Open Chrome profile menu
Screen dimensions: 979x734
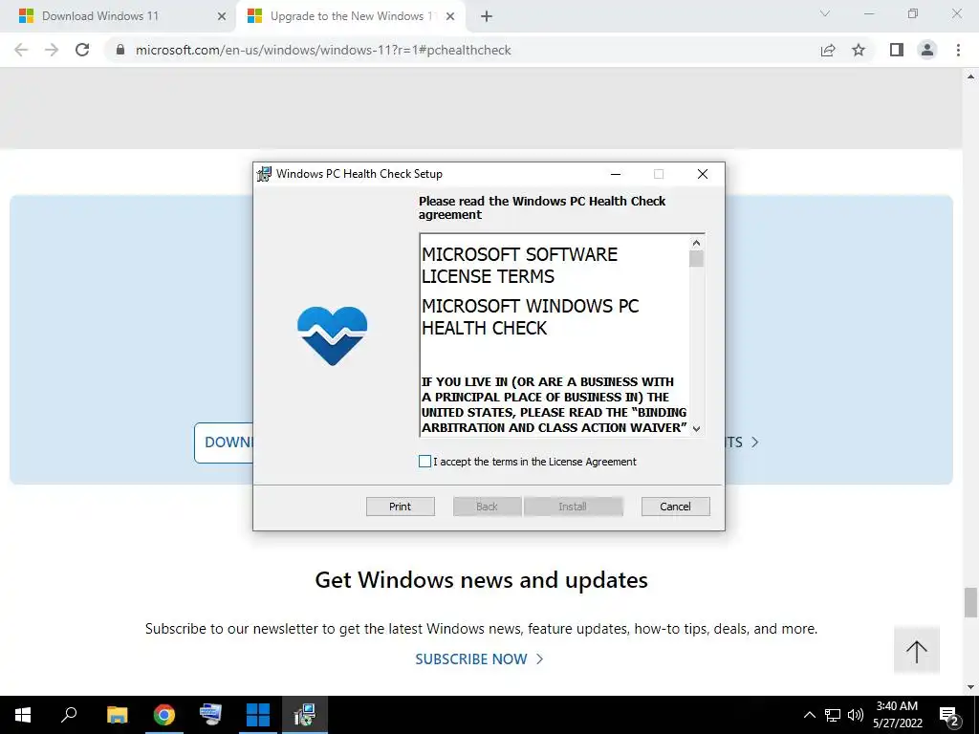(927, 50)
